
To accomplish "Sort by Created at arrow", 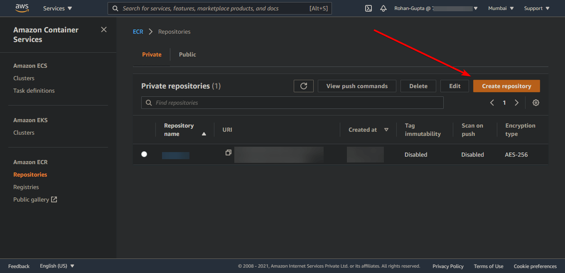I will 386,130.
